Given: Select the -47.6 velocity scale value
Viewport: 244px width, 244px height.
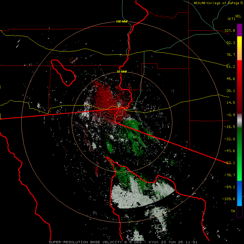Looking at the screenshot, I should pos(230,151).
